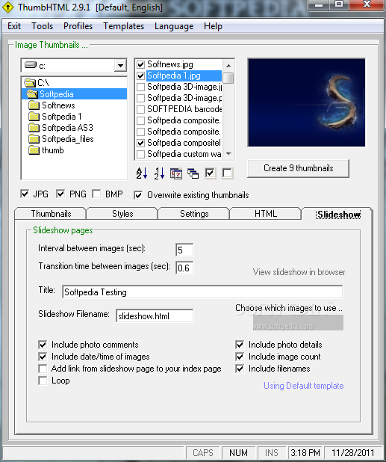
Task: Enable Add link from slideshow to index page
Action: (x=43, y=369)
